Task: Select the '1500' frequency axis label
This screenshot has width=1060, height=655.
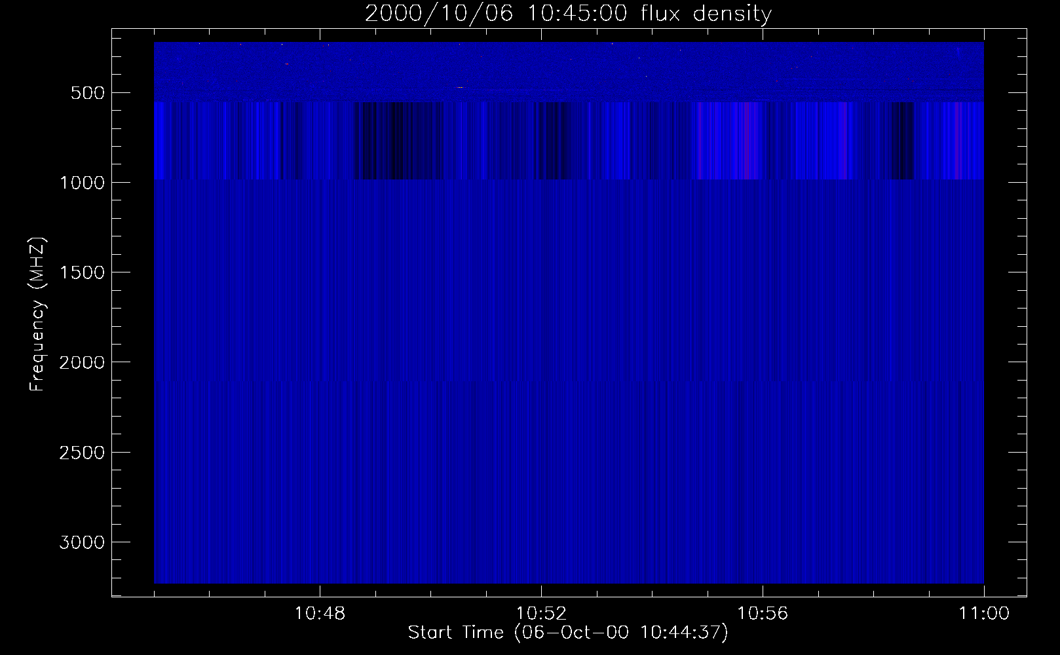Action: point(82,272)
